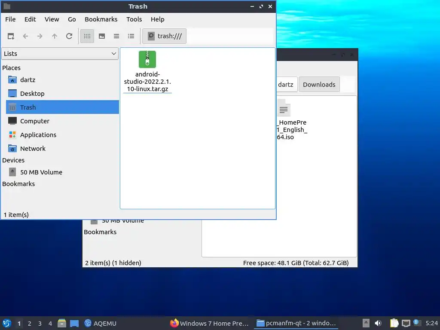
Task: Click the 5:24 panel clock
Action: click(x=431, y=323)
